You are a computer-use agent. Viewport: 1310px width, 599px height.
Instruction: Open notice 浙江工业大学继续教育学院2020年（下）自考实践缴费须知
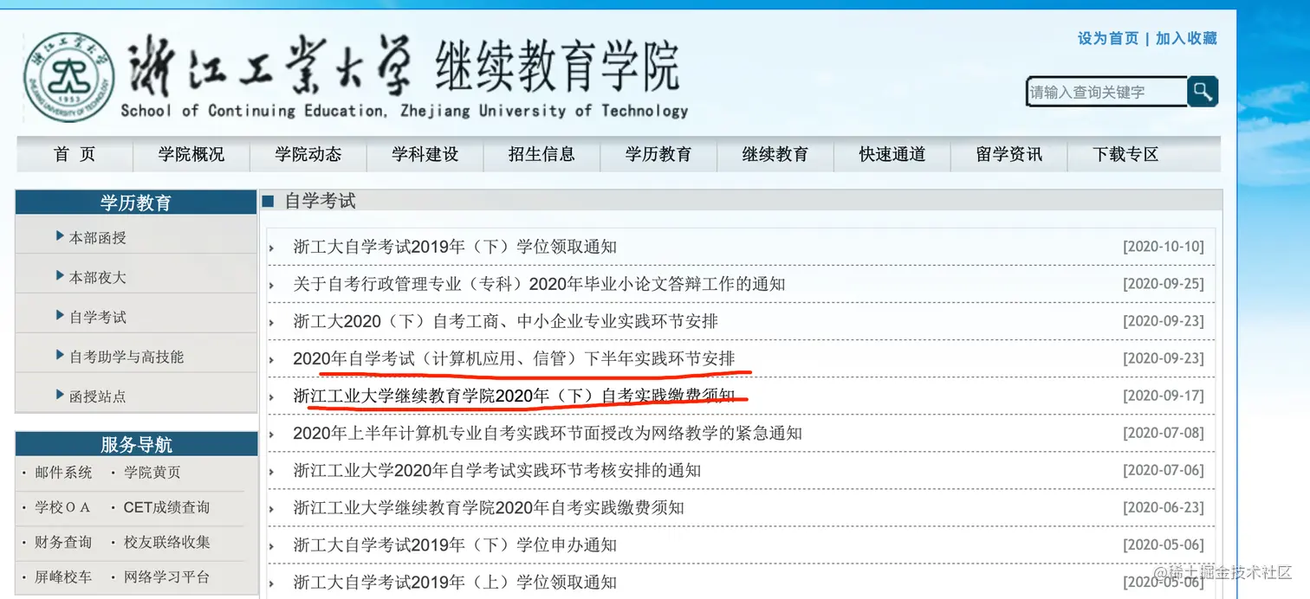click(x=514, y=396)
